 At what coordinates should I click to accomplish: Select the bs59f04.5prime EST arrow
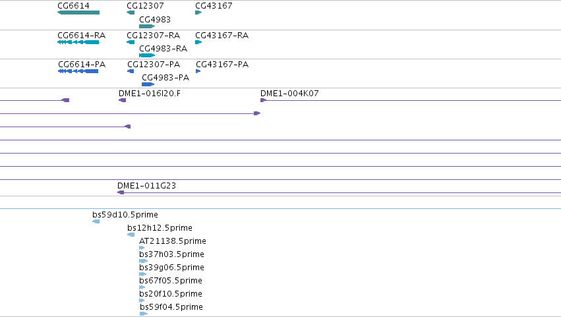click(144, 314)
